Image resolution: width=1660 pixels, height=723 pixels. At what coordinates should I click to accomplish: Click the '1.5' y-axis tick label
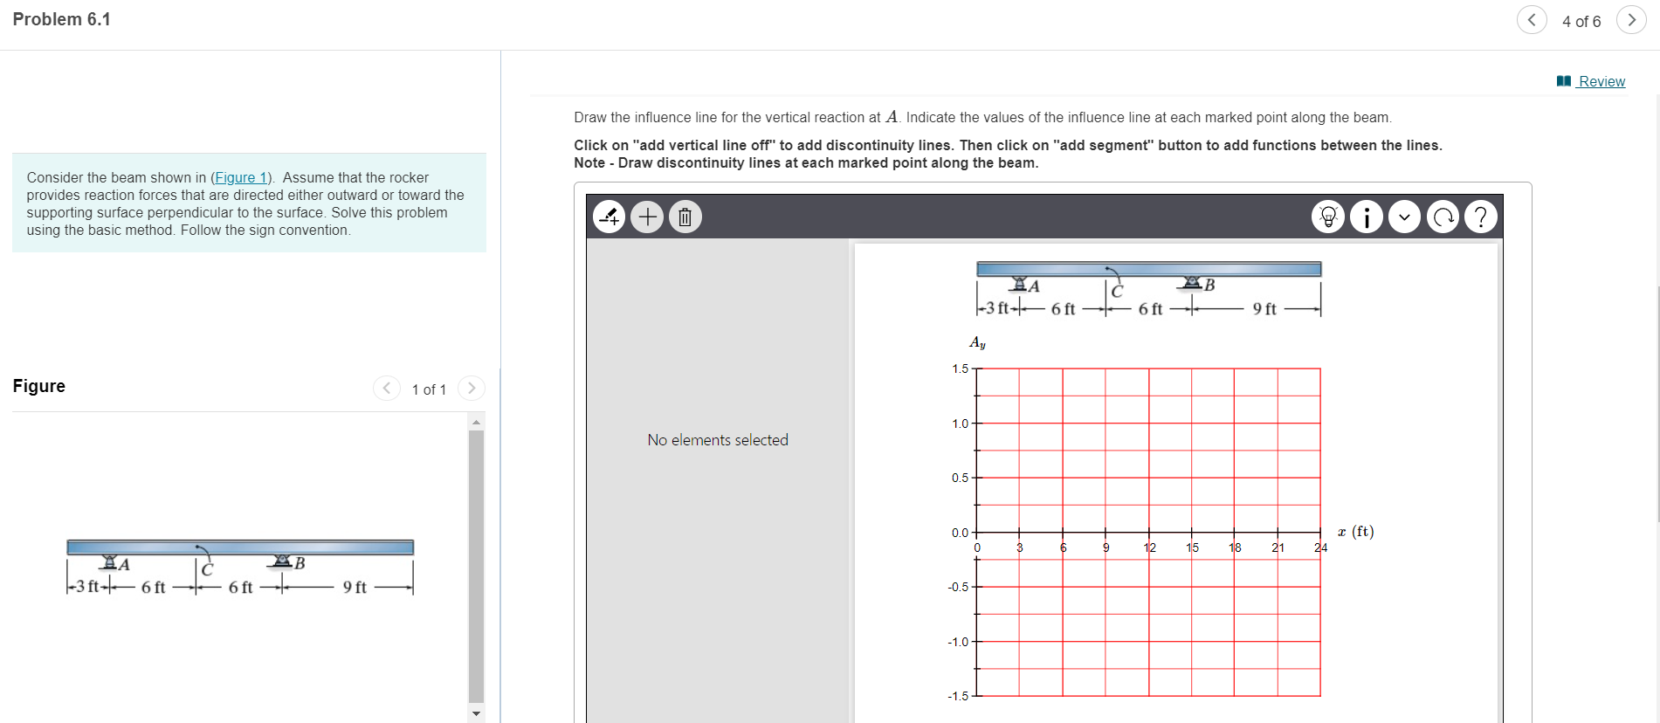[960, 368]
